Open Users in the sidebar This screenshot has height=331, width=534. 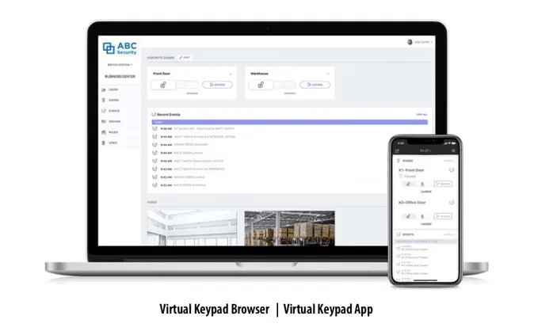pyautogui.click(x=110, y=89)
